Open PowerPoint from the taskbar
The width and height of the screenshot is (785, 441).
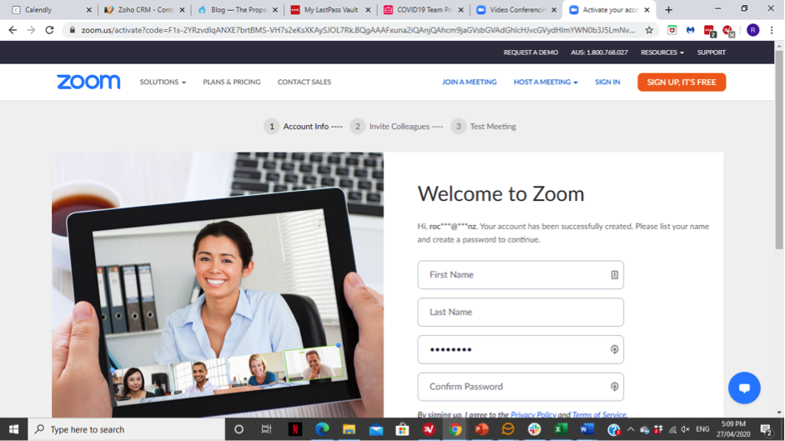coord(481,429)
